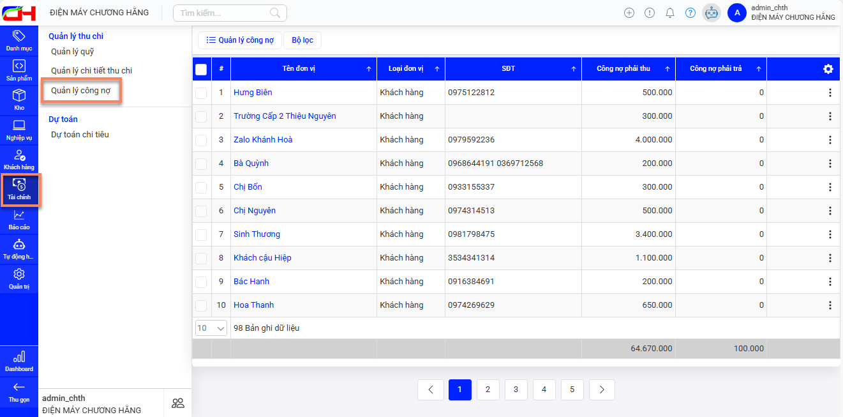Check the Hoa Thanh row checkbox
Image resolution: width=843 pixels, height=417 pixels.
(x=201, y=305)
